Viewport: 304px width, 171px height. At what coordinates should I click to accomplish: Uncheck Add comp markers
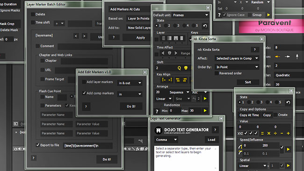pyautogui.click(x=84, y=93)
